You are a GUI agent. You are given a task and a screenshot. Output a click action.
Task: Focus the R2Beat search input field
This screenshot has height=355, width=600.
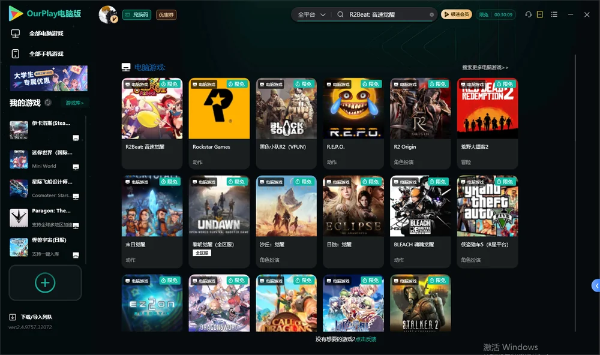387,14
